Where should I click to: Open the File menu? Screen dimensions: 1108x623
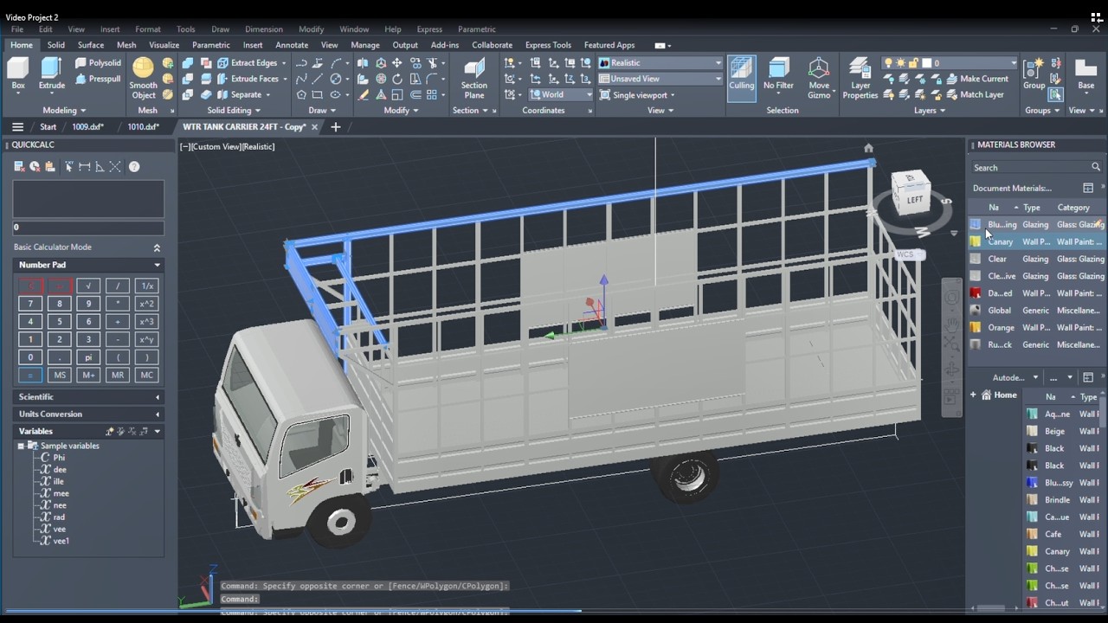pos(17,29)
